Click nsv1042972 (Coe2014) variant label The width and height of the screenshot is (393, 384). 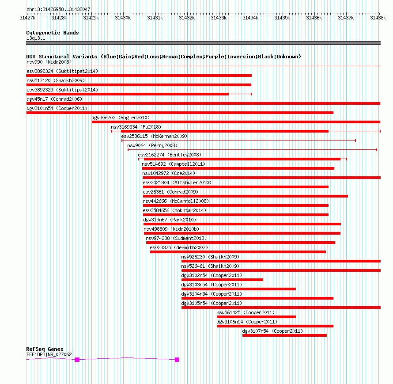[169, 173]
